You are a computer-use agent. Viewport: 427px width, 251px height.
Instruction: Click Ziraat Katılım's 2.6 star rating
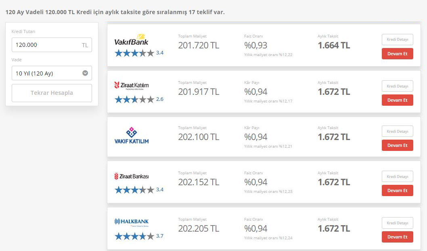pyautogui.click(x=139, y=99)
